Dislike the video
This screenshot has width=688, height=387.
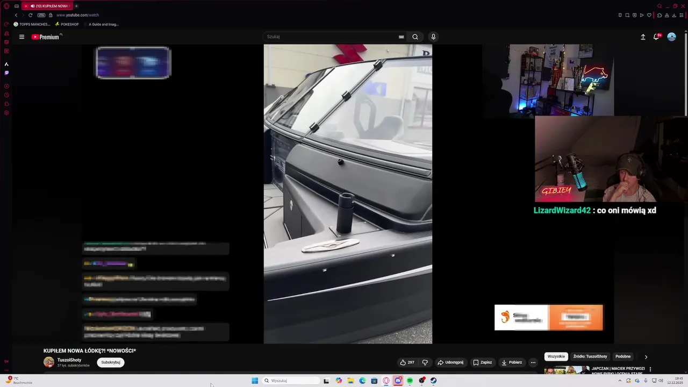point(425,362)
